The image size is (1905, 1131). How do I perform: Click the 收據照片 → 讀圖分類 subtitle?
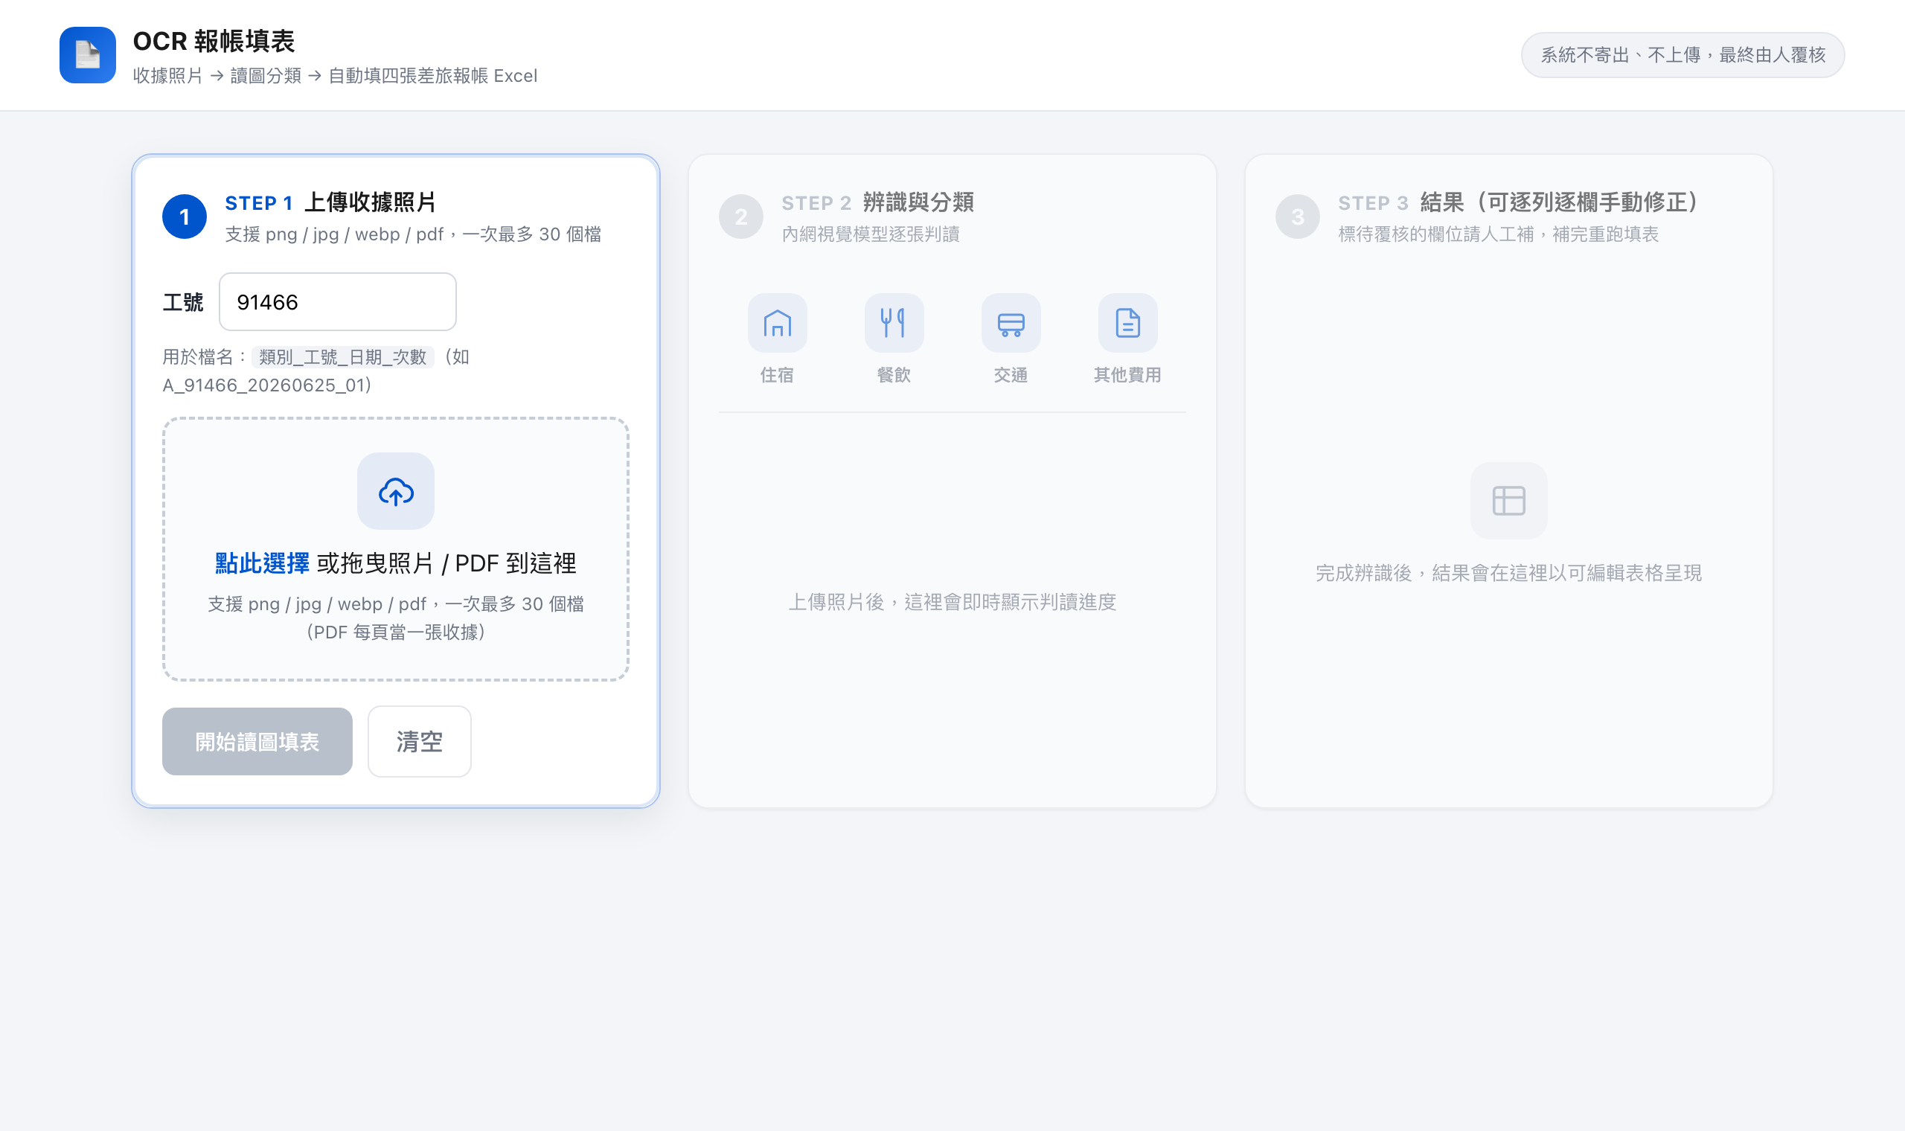335,75
